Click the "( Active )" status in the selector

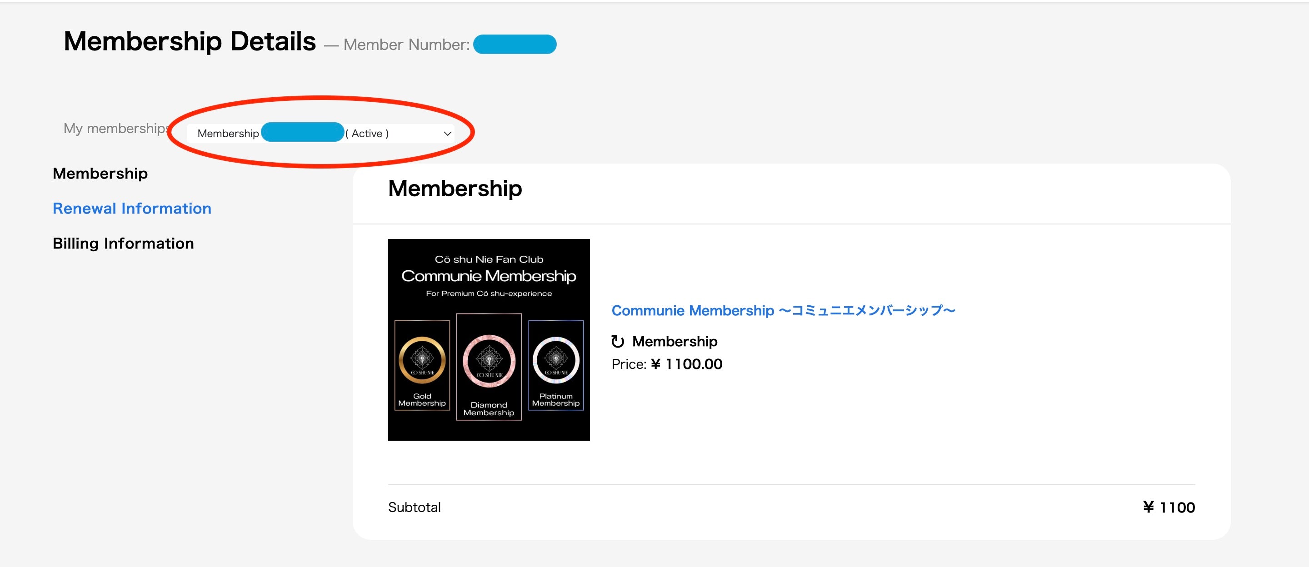coord(367,134)
